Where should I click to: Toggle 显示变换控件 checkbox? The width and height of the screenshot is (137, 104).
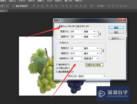coord(13,6)
